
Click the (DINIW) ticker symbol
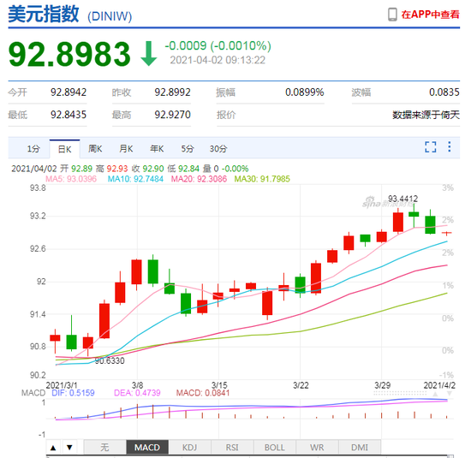[x=110, y=16]
